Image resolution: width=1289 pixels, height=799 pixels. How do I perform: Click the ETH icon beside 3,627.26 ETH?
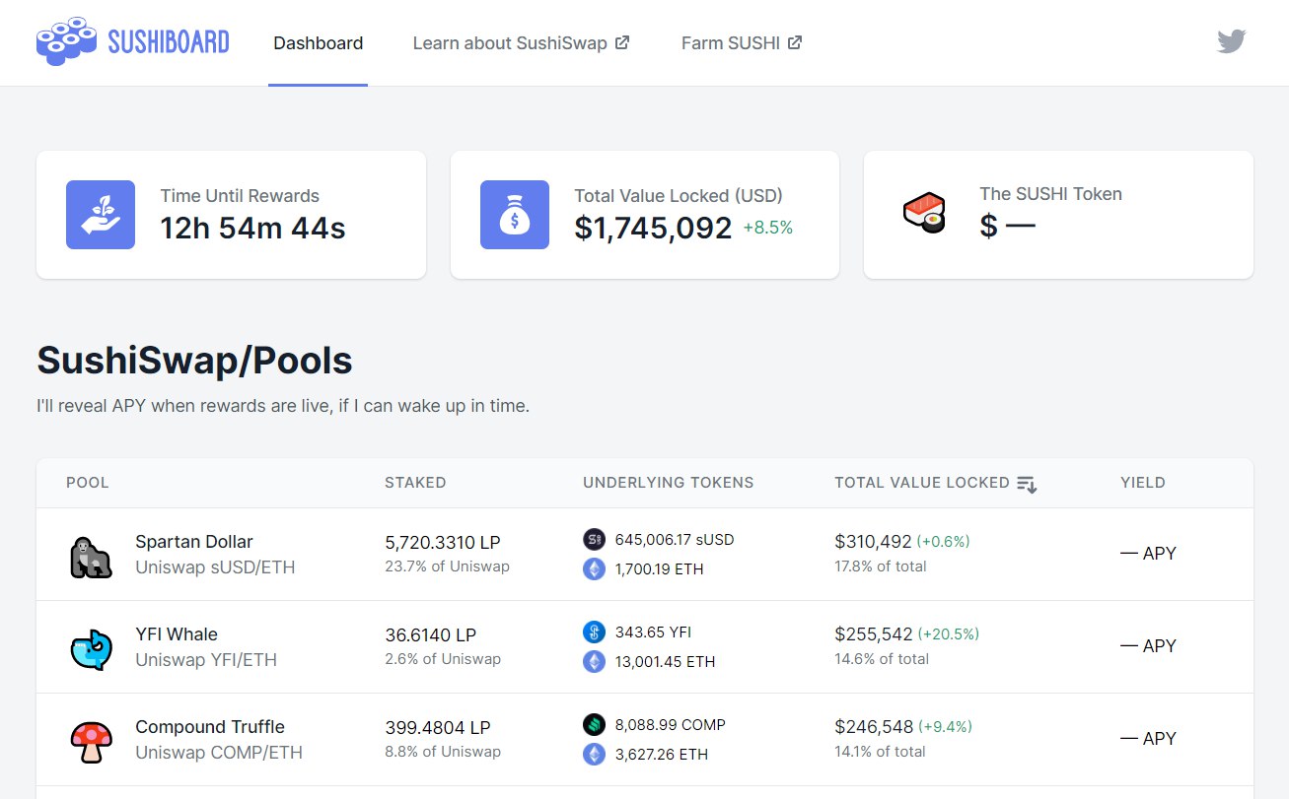594,754
